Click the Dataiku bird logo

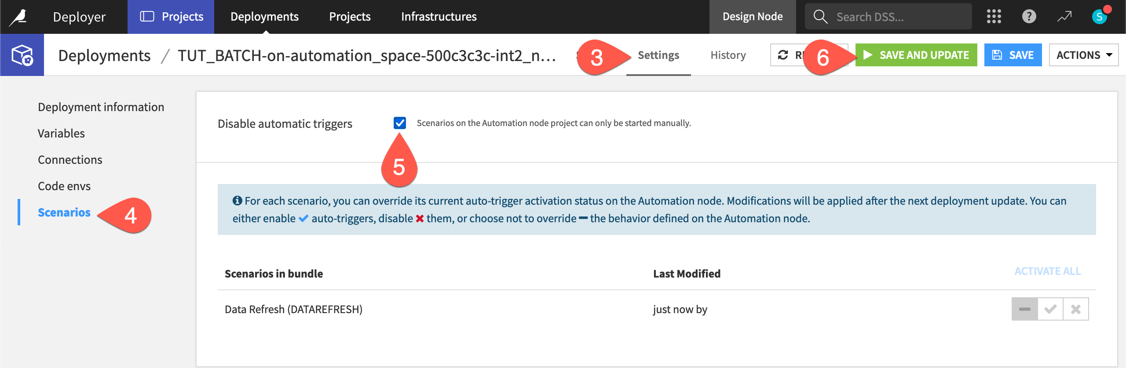pos(19,17)
